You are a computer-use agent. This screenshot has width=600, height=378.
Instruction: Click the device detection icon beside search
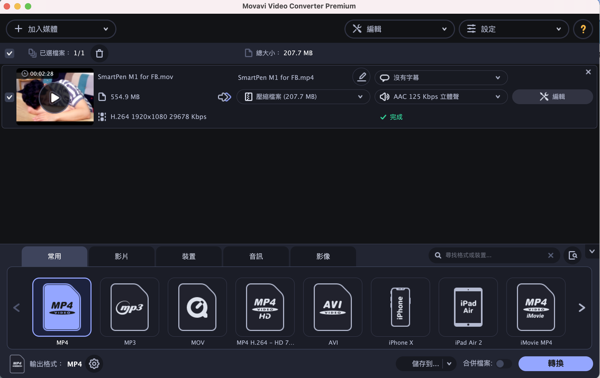(x=573, y=255)
